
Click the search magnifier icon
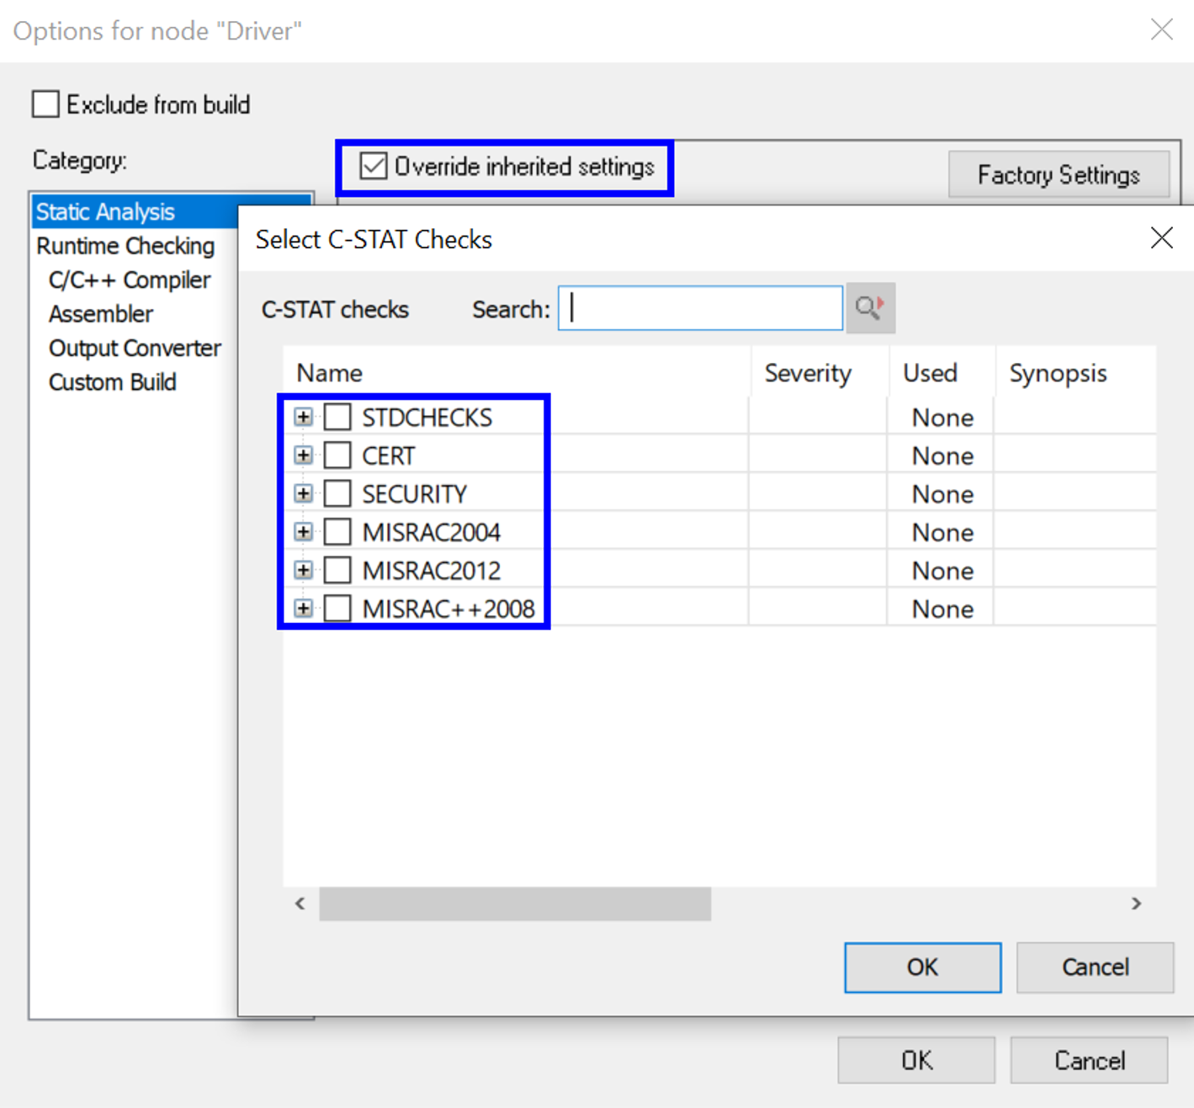pos(869,308)
